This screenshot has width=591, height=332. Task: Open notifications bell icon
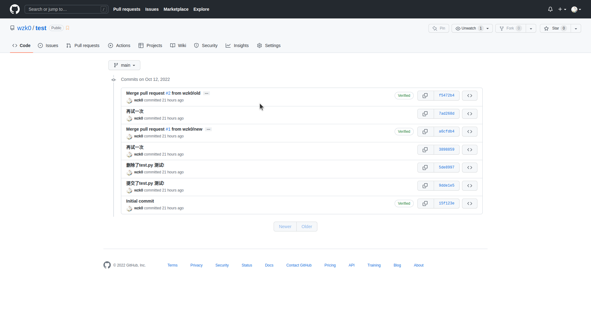click(550, 9)
